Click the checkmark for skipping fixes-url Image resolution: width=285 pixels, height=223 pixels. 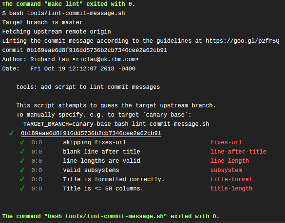pyautogui.click(x=22, y=142)
